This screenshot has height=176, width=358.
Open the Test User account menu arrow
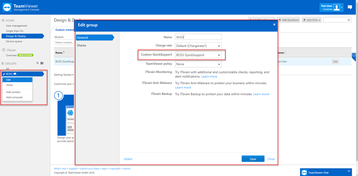tap(342, 8)
